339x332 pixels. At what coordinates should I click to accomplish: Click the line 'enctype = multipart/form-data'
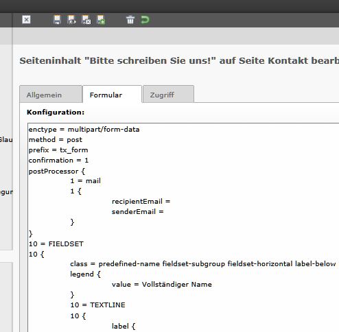click(84, 130)
